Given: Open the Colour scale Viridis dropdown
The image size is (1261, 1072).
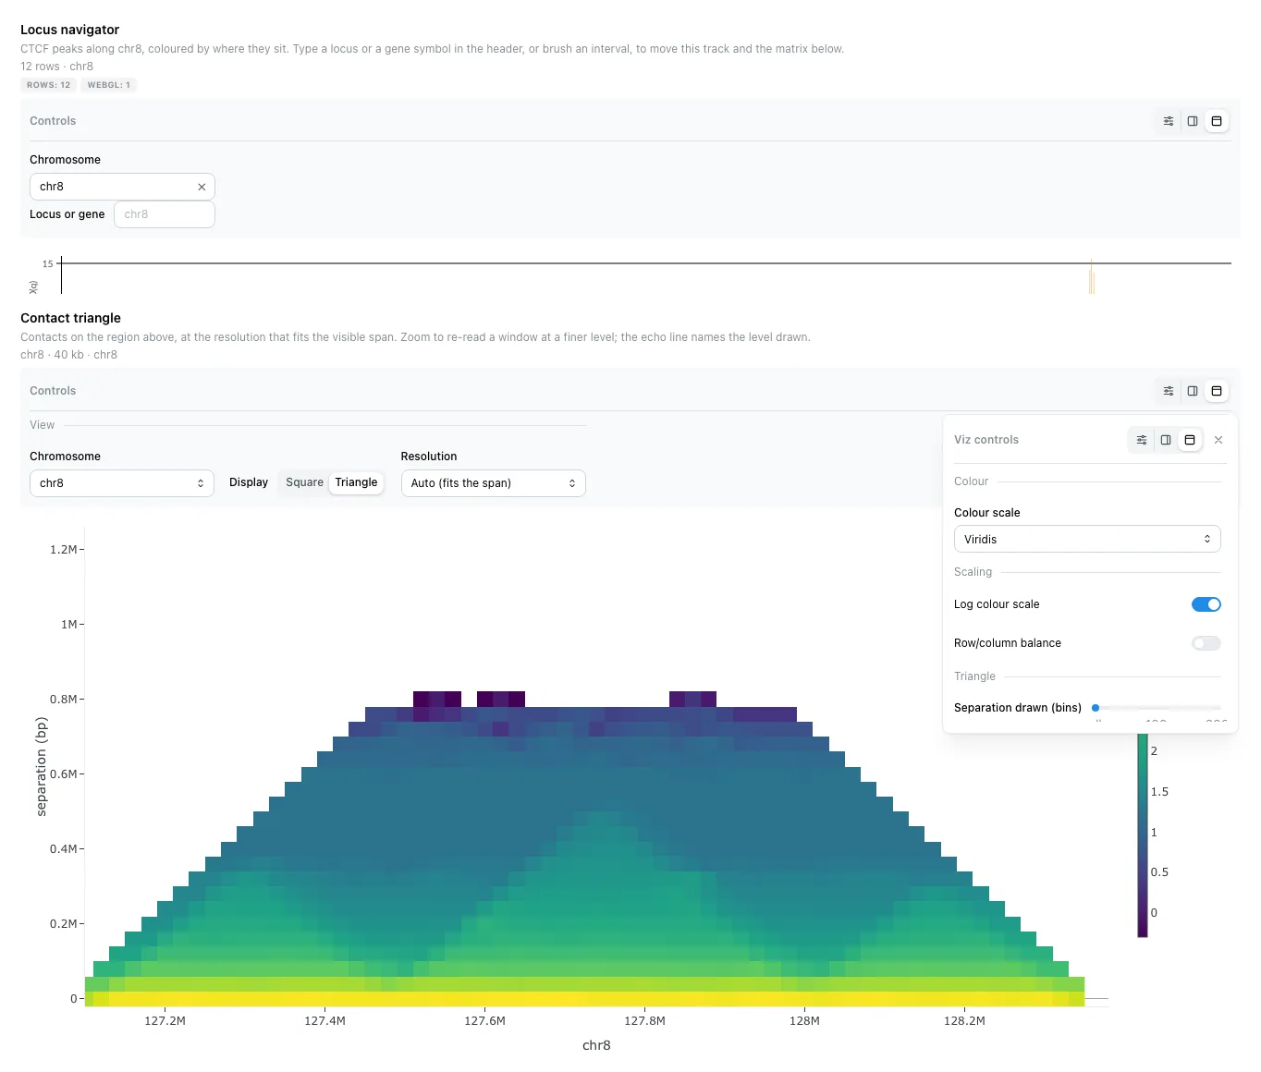Looking at the screenshot, I should pos(1087,539).
